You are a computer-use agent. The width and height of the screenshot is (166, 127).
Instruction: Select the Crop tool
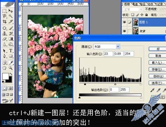[4, 21]
